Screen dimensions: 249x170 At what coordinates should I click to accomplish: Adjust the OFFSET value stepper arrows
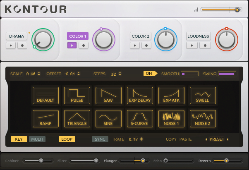[79, 74]
